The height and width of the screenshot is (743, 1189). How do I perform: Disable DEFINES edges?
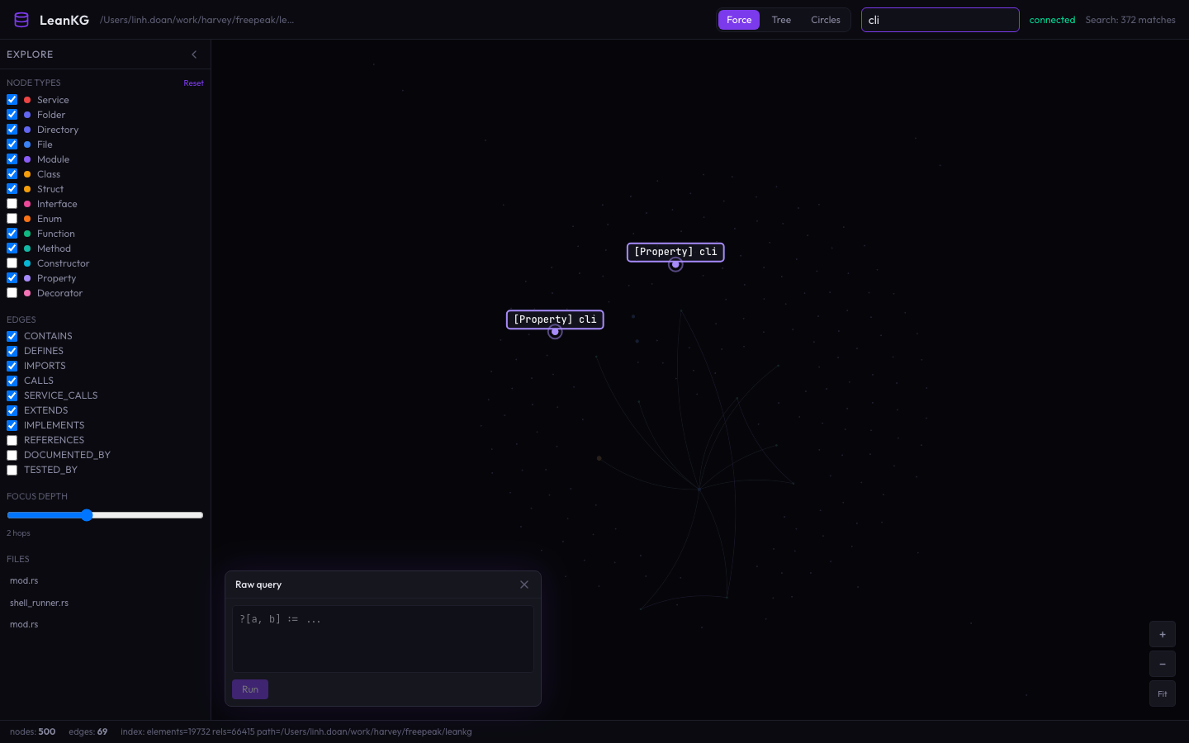(x=12, y=351)
